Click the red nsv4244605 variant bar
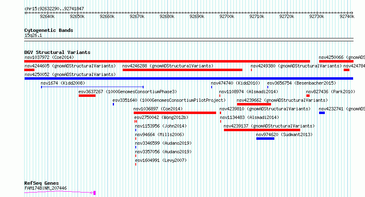Viewport: 365px width, 197px height. pos(30,70)
